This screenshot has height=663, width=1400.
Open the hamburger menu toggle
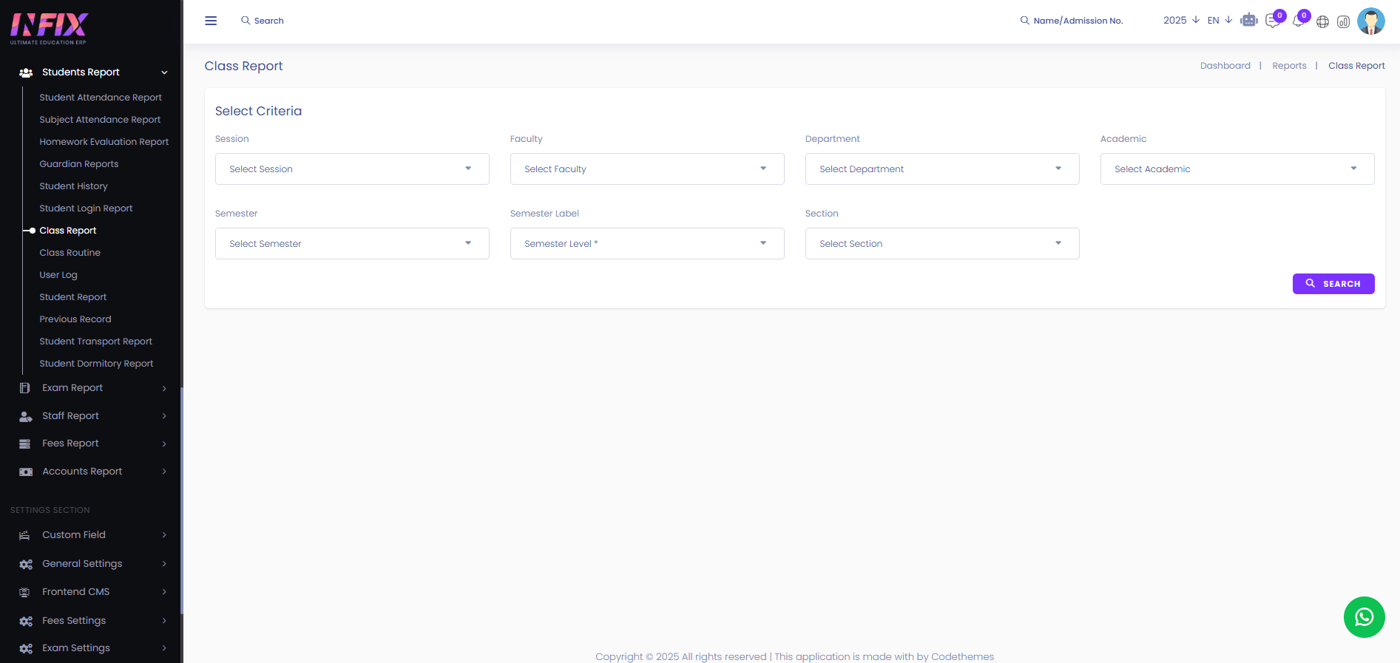[211, 21]
